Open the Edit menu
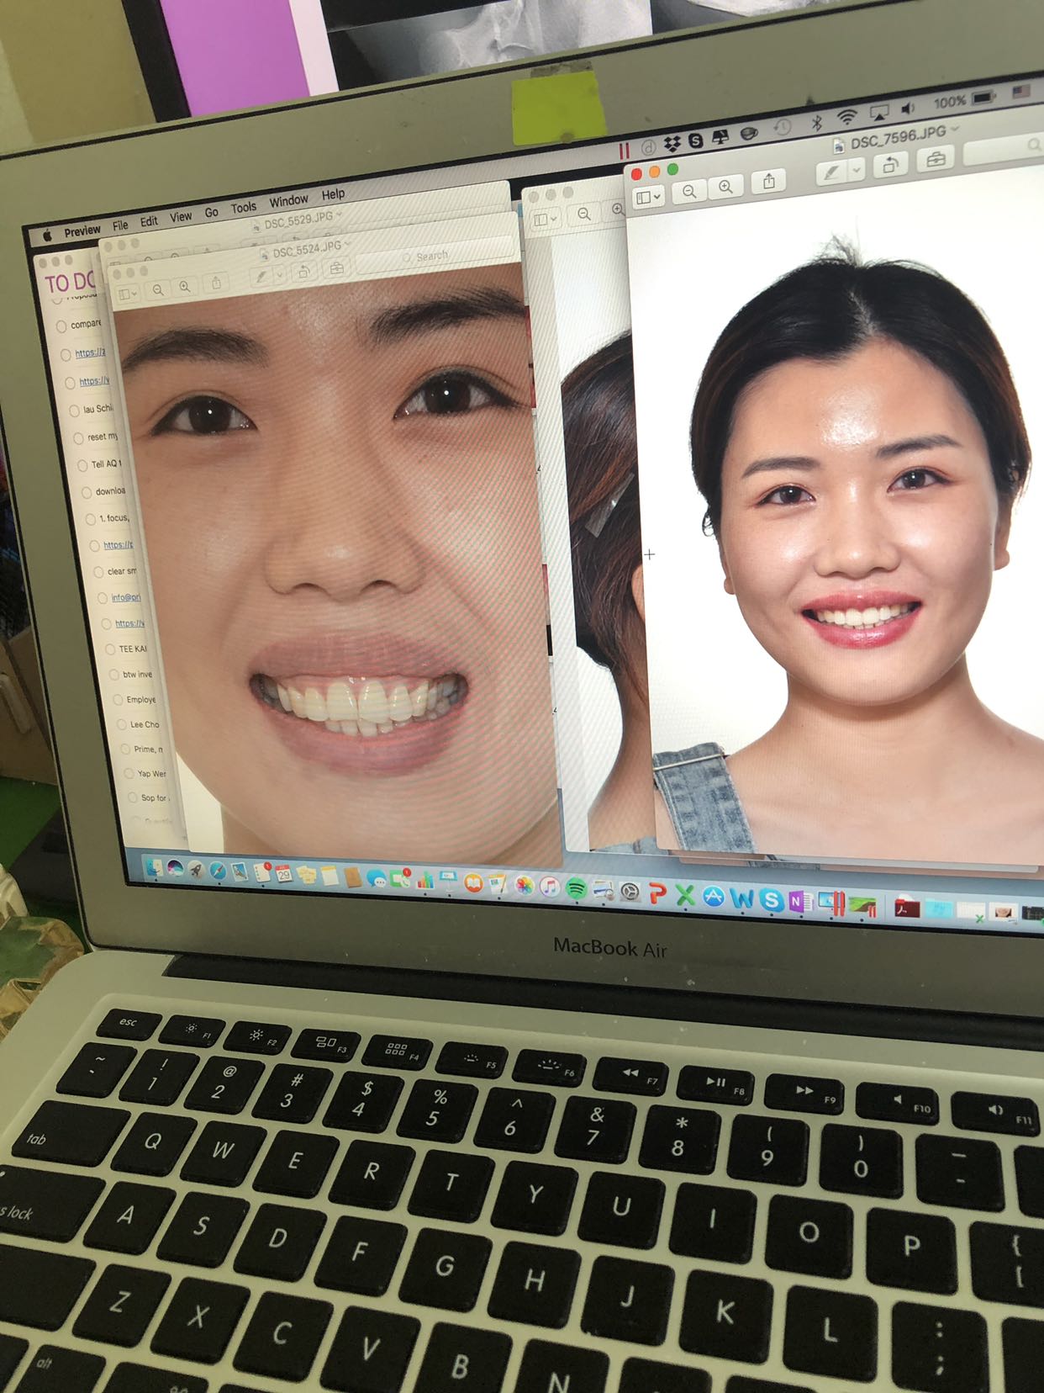Viewport: 1044px width, 1393px height. pos(149,221)
